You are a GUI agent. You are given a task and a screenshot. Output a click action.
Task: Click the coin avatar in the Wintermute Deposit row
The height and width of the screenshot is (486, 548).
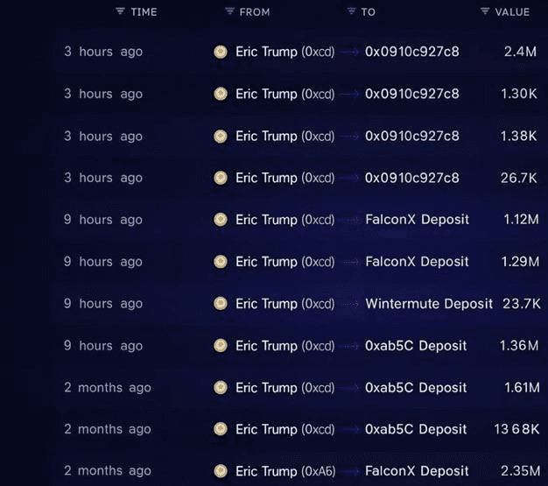click(221, 304)
